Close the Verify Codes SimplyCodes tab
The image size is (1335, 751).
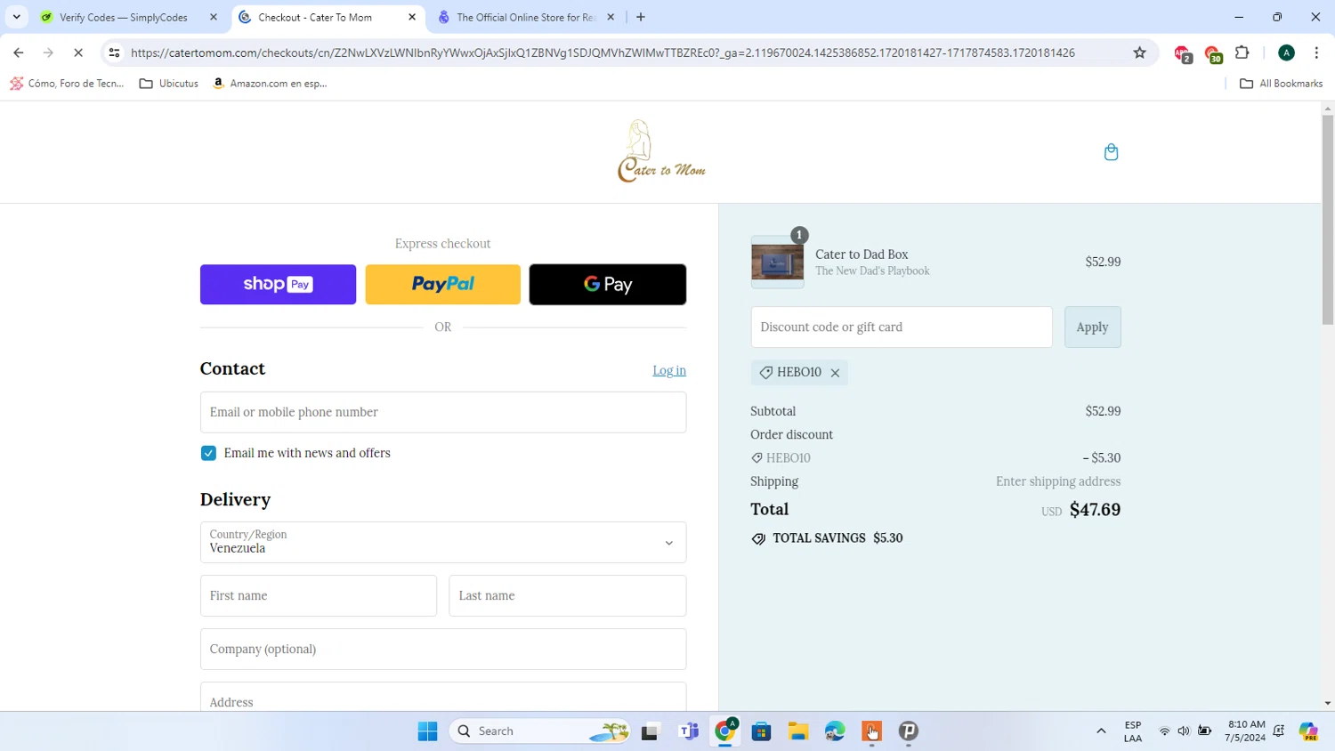[x=214, y=17]
